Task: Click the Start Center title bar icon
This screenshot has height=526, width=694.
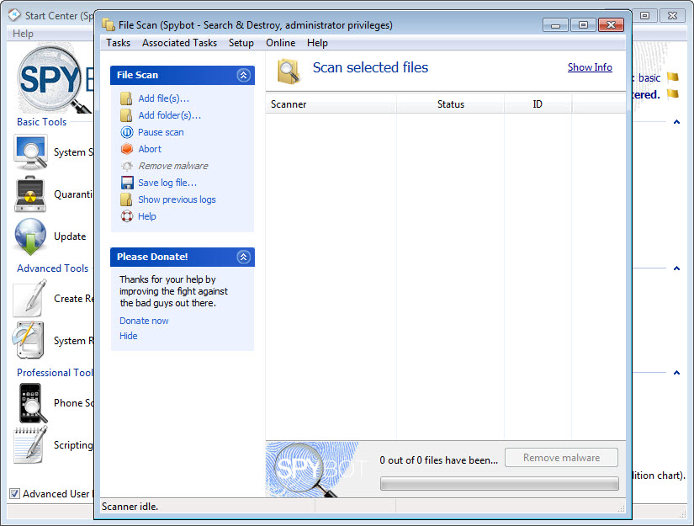Action: click(14, 15)
